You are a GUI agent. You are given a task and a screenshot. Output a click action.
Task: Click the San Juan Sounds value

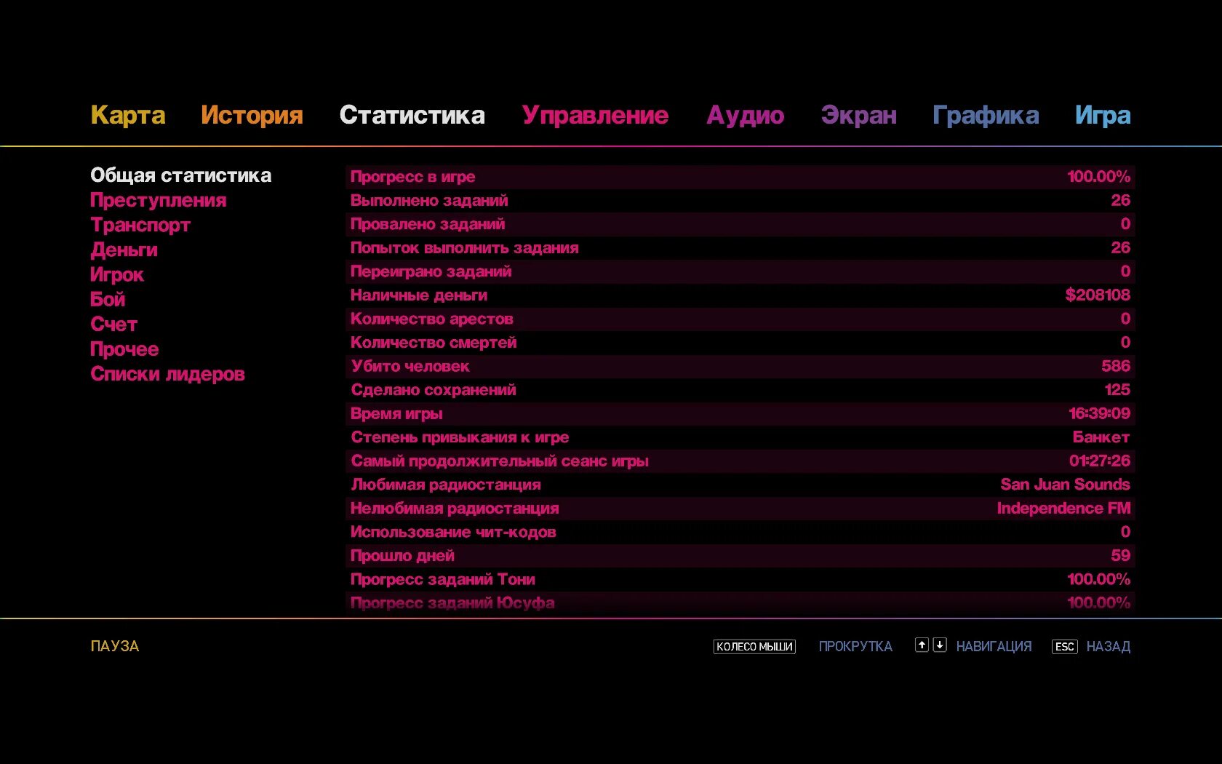point(1066,484)
